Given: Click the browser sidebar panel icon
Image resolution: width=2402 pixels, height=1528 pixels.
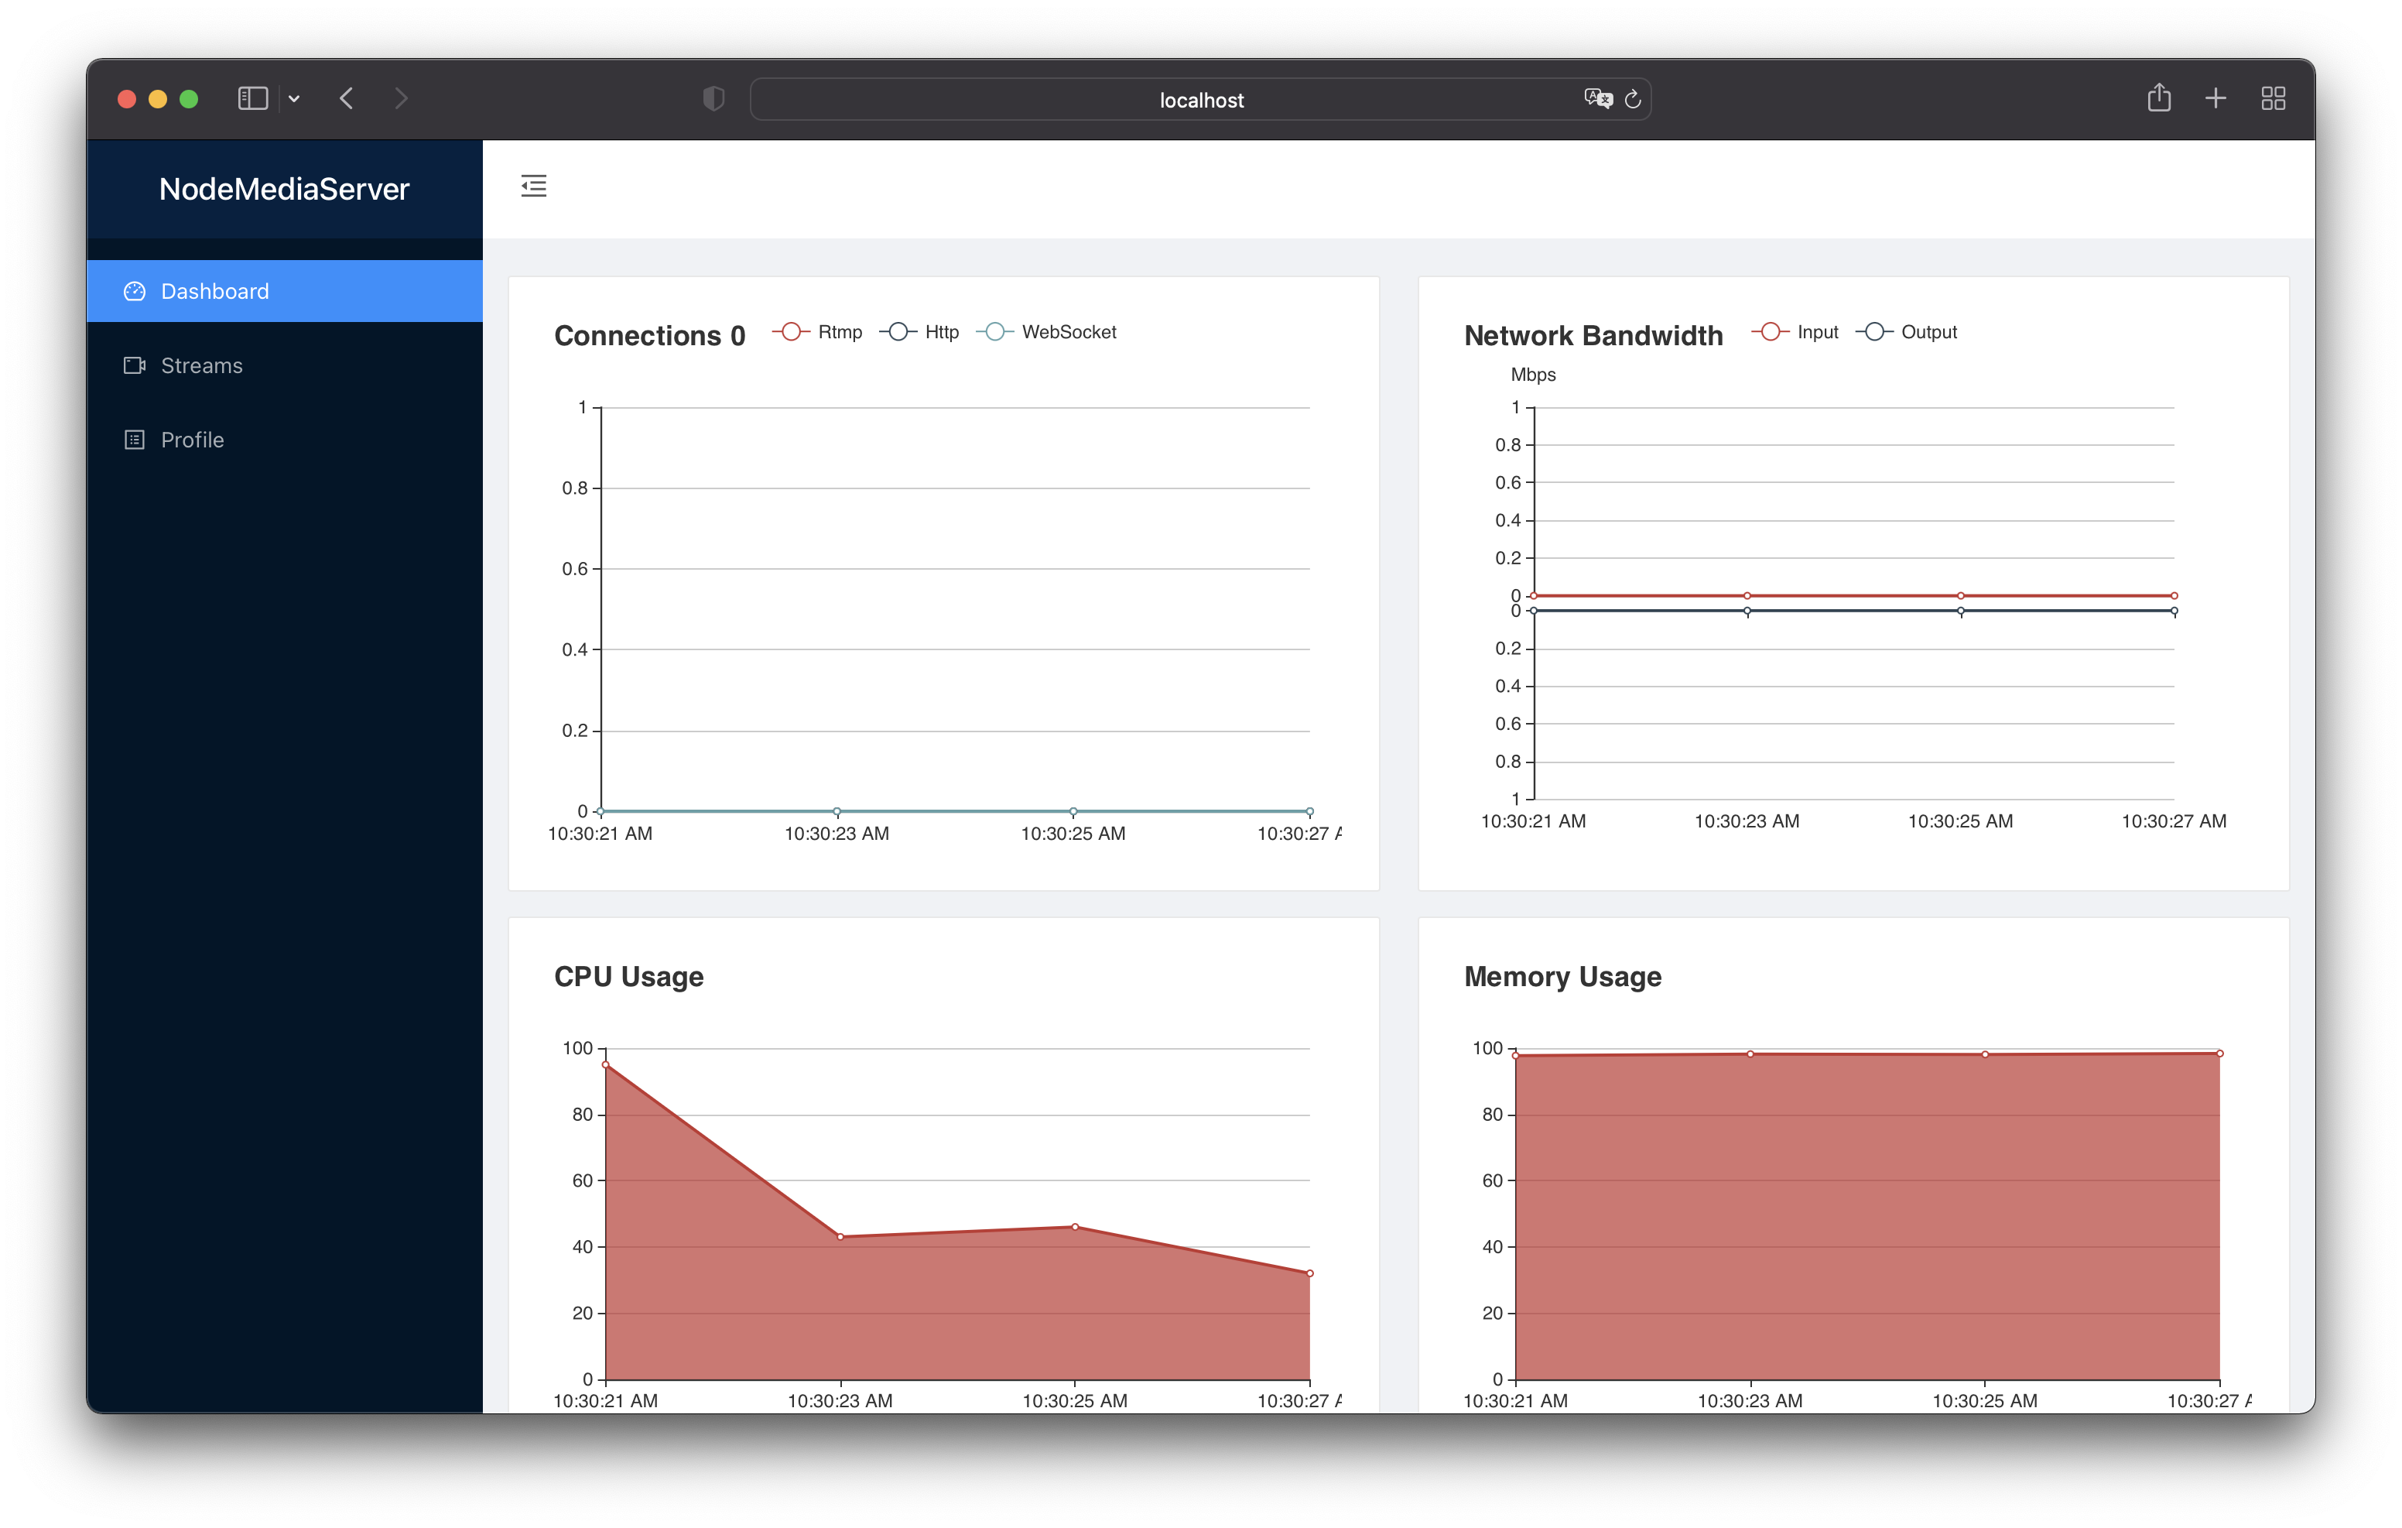Looking at the screenshot, I should [x=251, y=98].
